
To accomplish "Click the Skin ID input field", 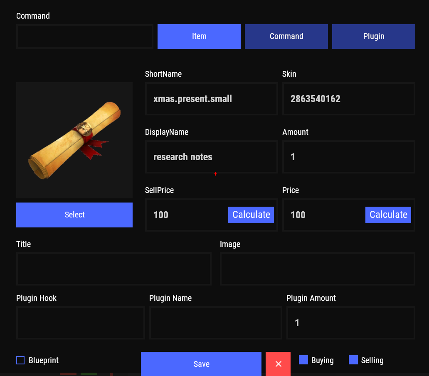I will [x=349, y=99].
